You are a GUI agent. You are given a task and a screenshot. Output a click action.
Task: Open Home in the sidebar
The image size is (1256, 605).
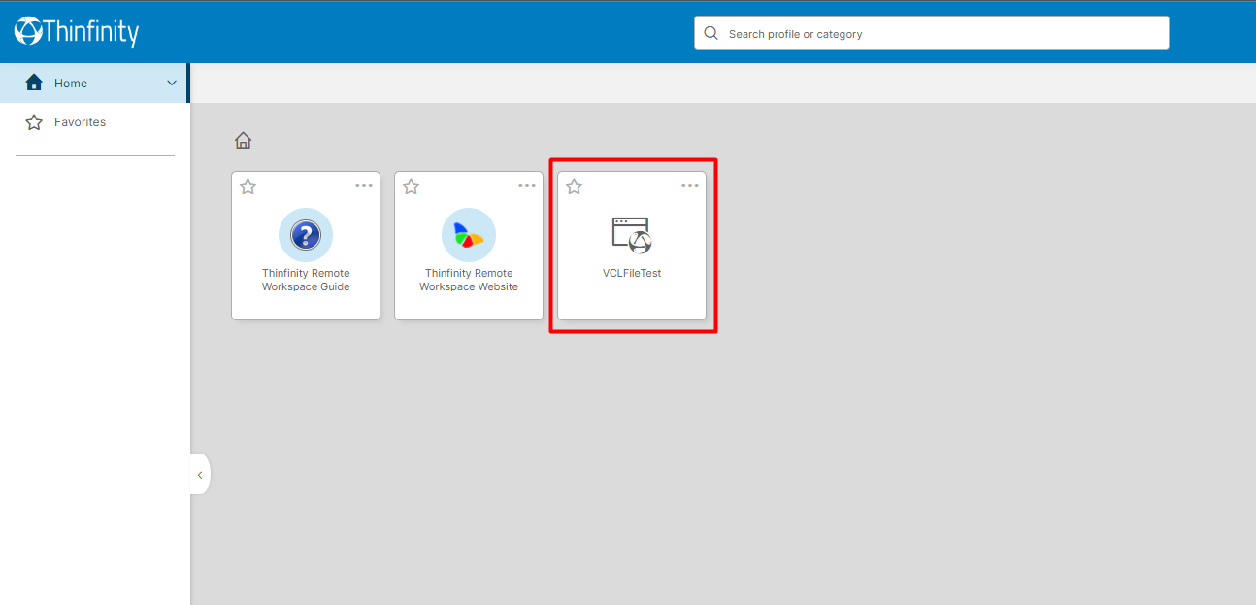coord(93,84)
